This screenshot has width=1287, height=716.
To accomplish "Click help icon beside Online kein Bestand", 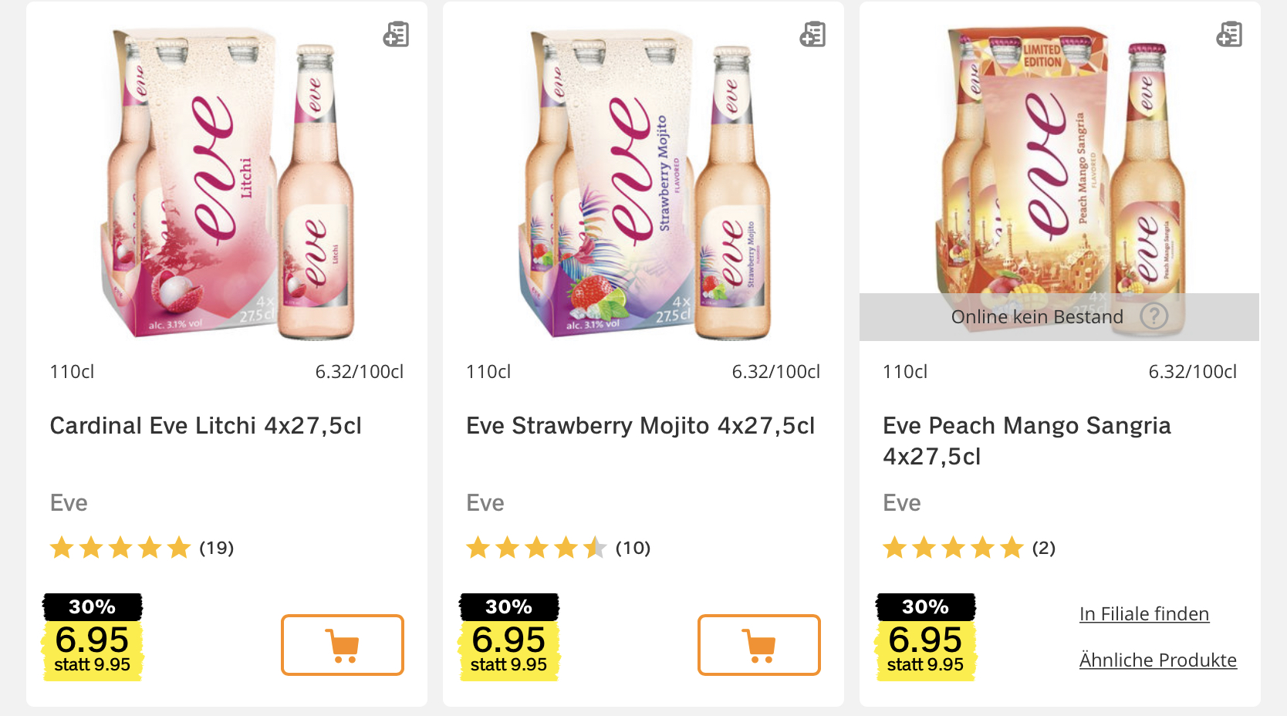I will 1154,316.
